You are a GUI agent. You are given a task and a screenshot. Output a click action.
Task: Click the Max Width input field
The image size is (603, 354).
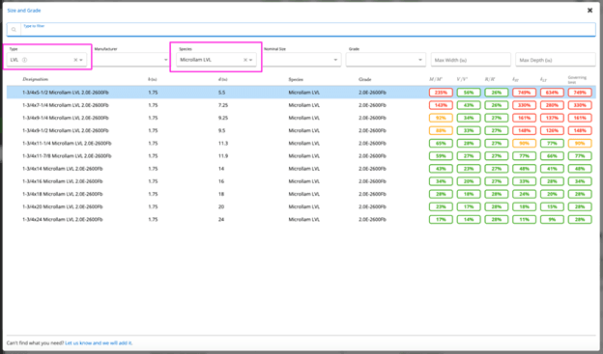click(471, 60)
